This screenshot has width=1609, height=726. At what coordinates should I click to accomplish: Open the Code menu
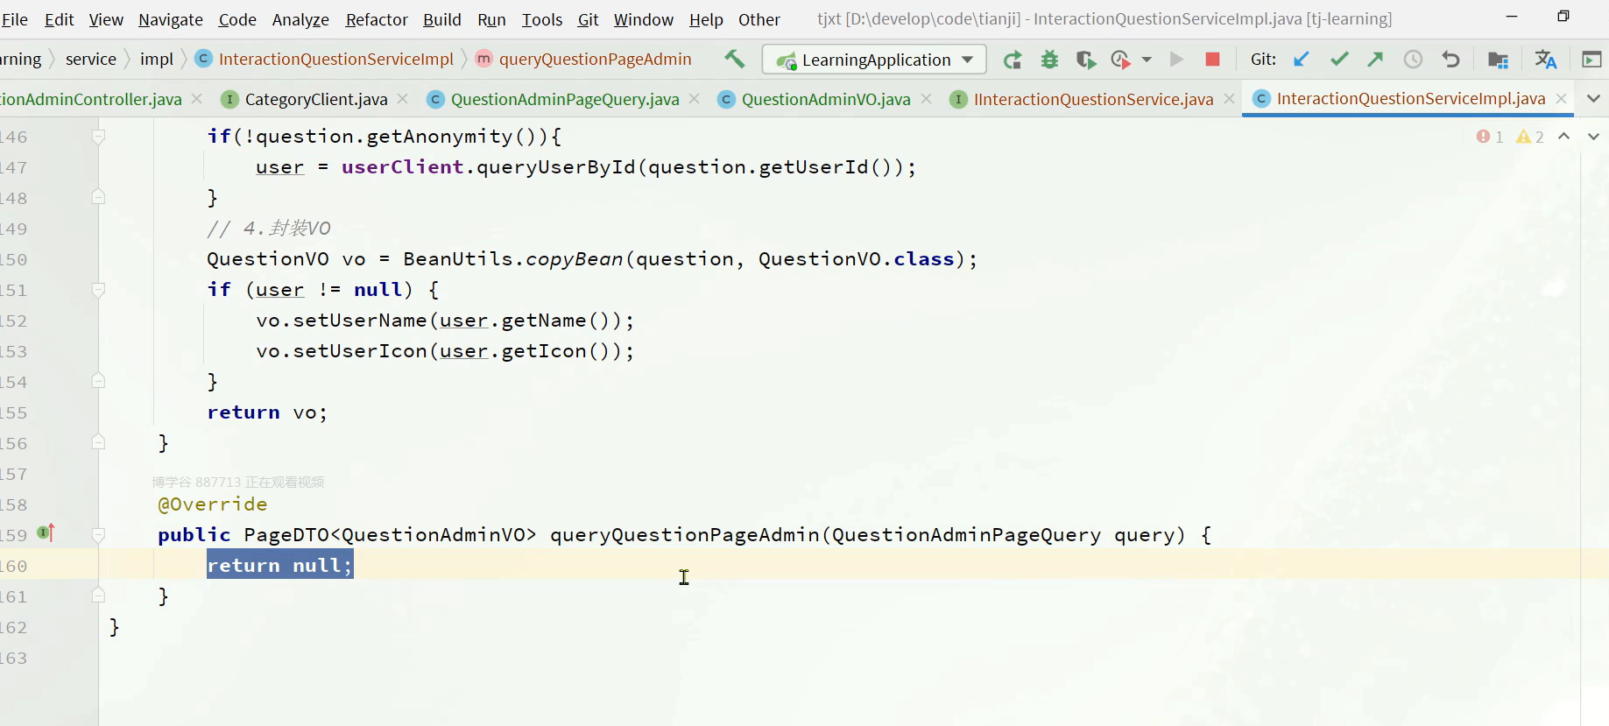point(237,19)
